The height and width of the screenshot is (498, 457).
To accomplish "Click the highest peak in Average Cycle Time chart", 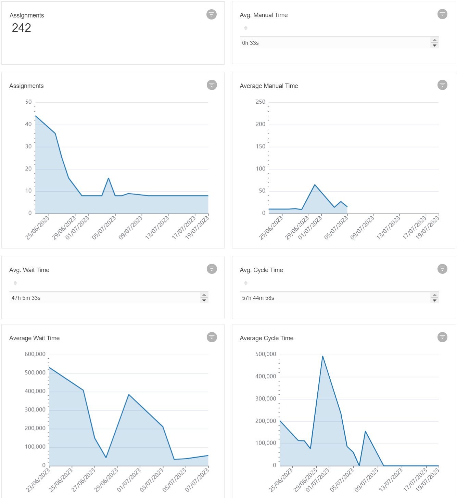I will click(322, 356).
